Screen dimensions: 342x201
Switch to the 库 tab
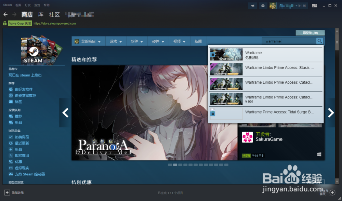(41, 14)
